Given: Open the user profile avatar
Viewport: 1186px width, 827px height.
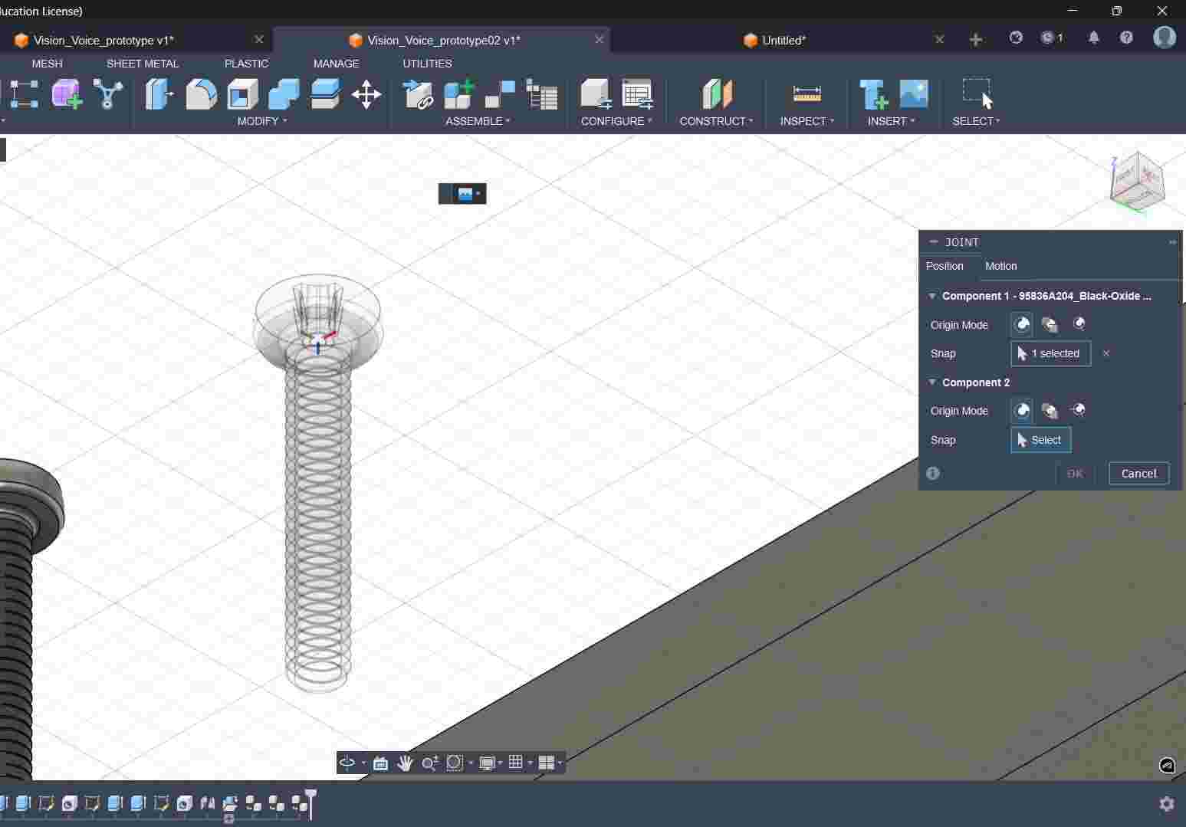Looking at the screenshot, I should [1165, 38].
